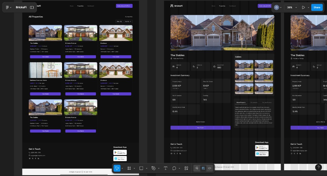Click View Details under Dickens Avenue top row
Screen dimensions: 327x176
point(81,57)
